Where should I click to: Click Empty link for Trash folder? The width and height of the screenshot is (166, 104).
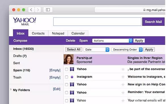[x=55, y=77]
